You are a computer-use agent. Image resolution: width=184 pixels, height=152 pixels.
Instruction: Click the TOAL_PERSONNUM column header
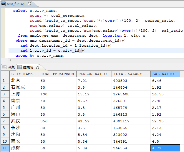click(57, 74)
